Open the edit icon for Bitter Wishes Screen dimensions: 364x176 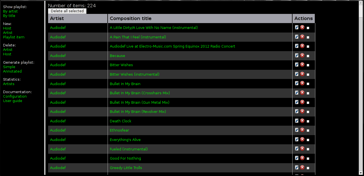click(x=297, y=65)
